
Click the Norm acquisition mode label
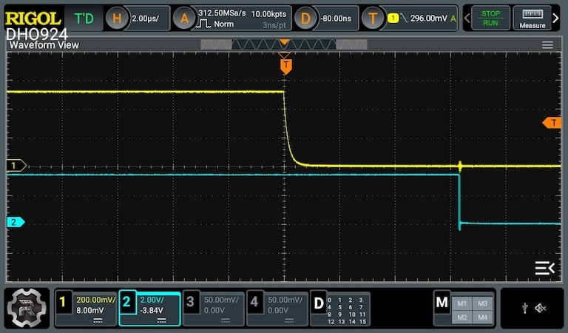pyautogui.click(x=223, y=24)
